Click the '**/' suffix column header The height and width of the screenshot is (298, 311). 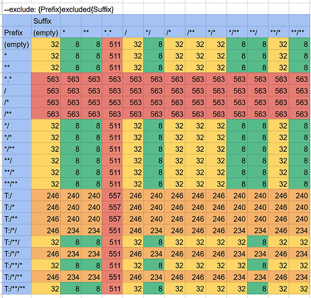258,32
